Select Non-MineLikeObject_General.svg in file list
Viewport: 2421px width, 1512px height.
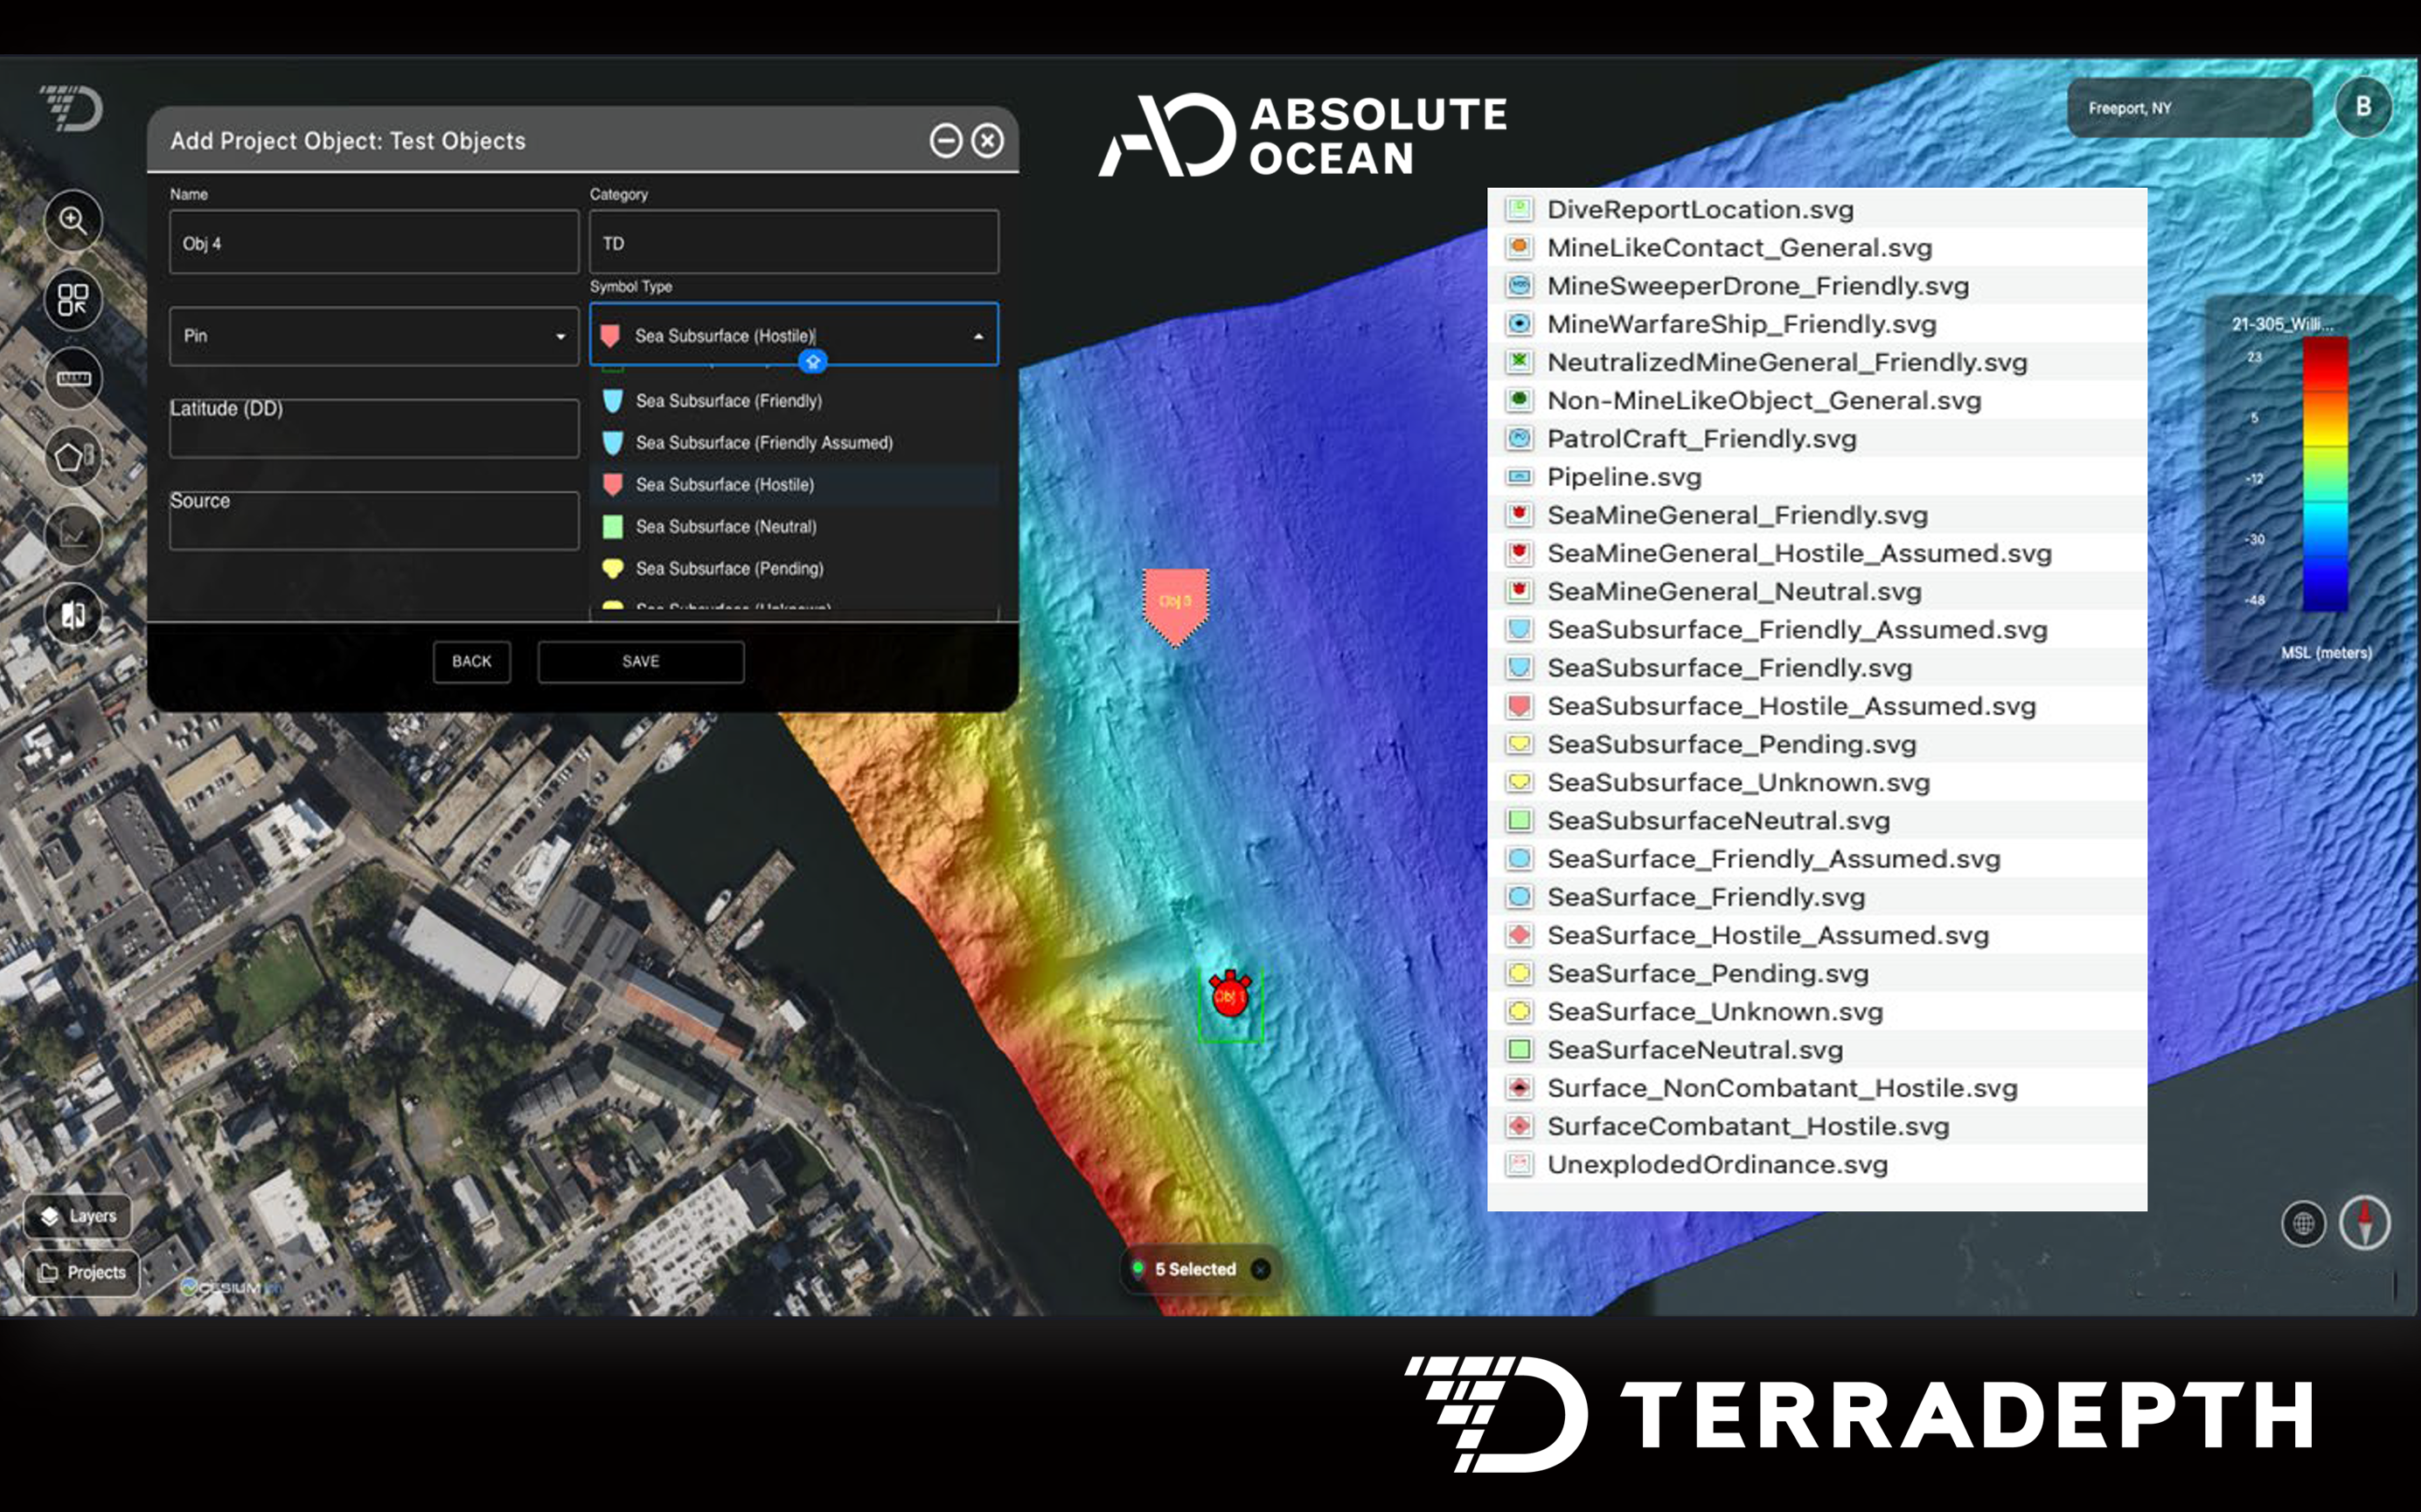click(1818, 401)
